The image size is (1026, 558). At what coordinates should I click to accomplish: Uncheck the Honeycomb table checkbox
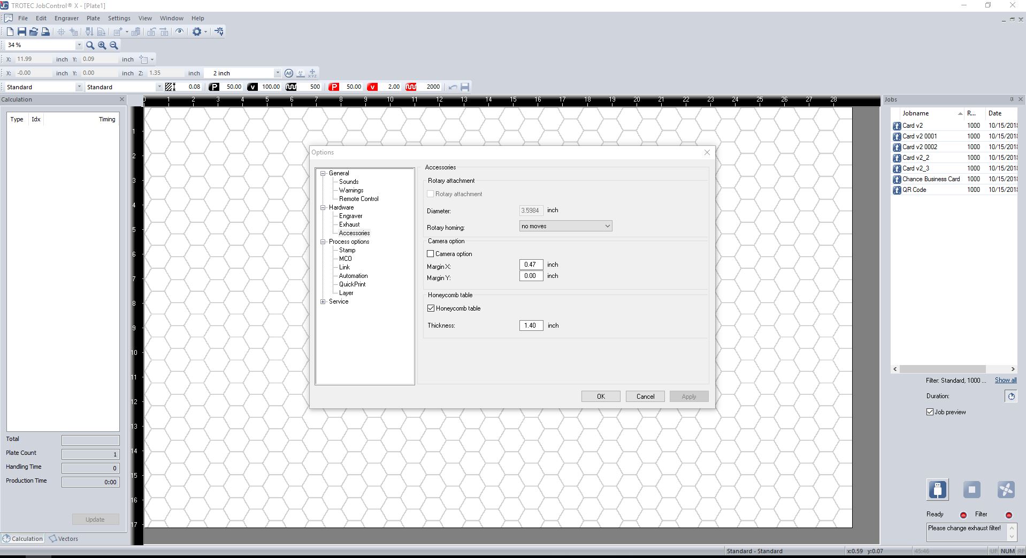coord(431,308)
